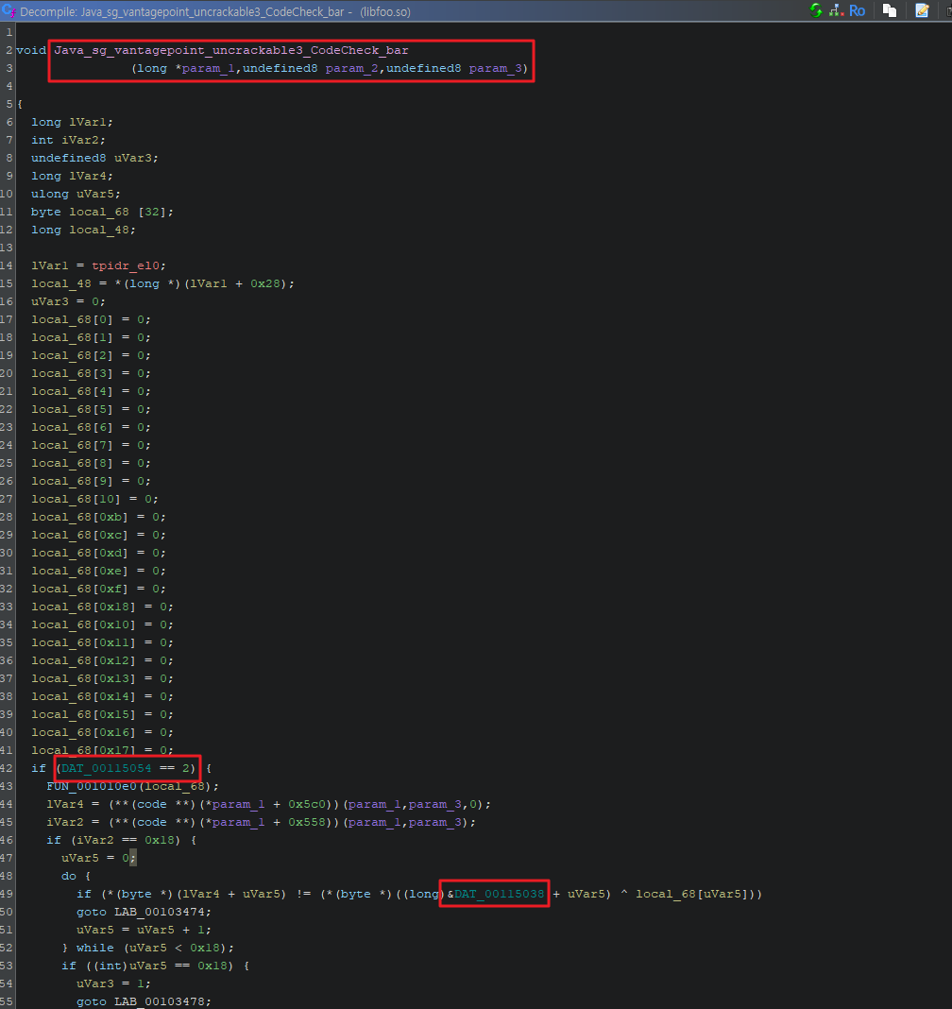Viewport: 952px width, 1009px height.
Task: Click 'uVar3' in 'undefined8 uVar3;' declaration
Action: (x=133, y=159)
